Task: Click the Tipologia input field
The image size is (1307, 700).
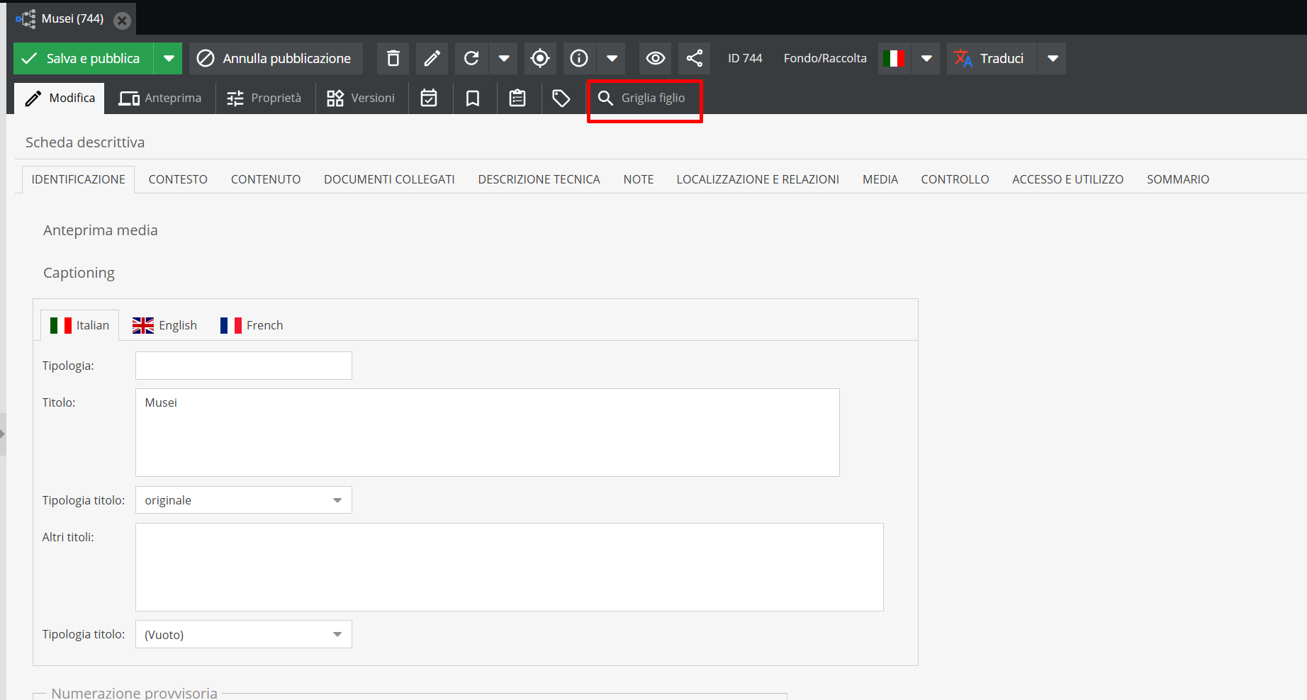Action: click(x=244, y=366)
